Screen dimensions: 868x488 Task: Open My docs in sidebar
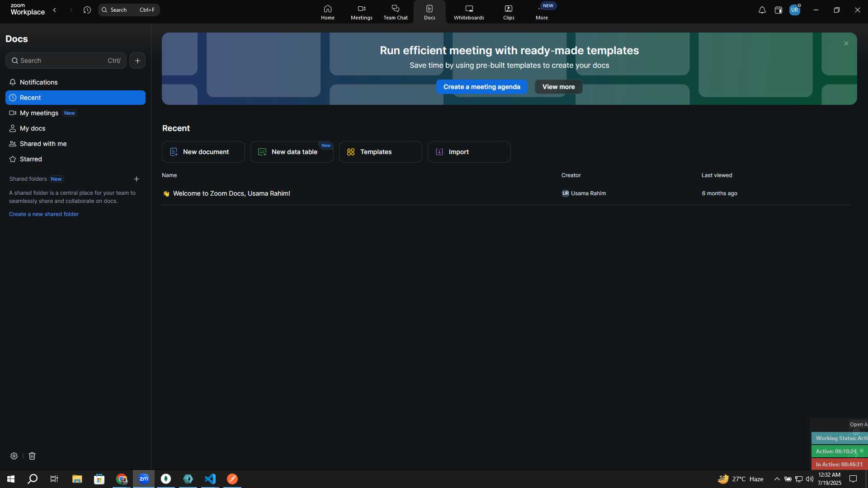[x=75, y=128]
